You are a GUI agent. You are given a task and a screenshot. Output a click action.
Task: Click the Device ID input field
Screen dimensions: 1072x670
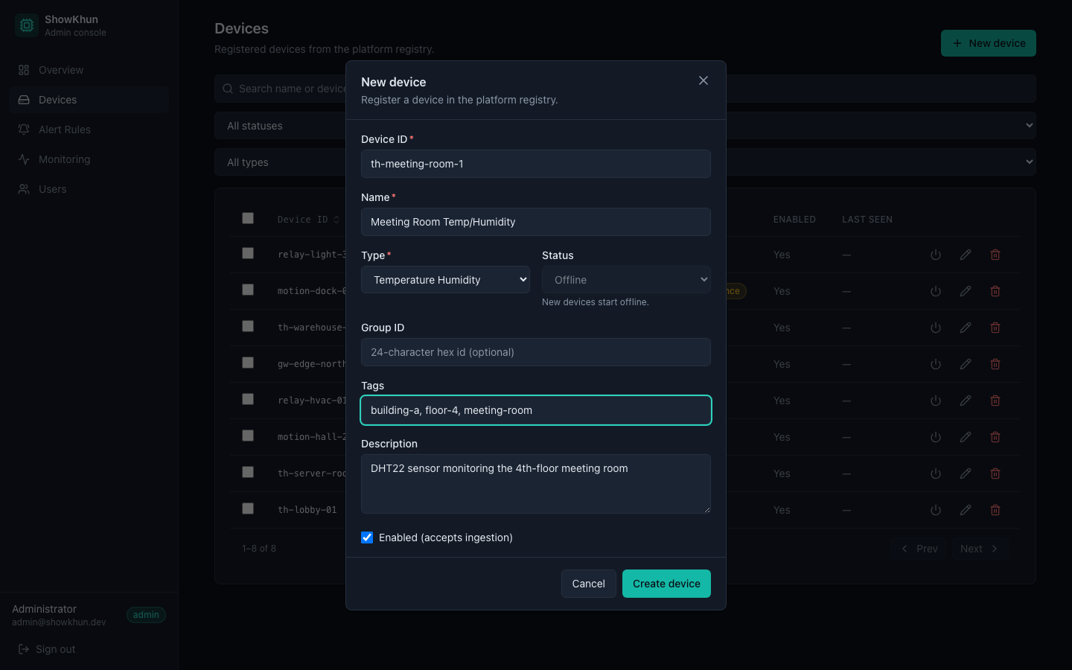click(536, 164)
